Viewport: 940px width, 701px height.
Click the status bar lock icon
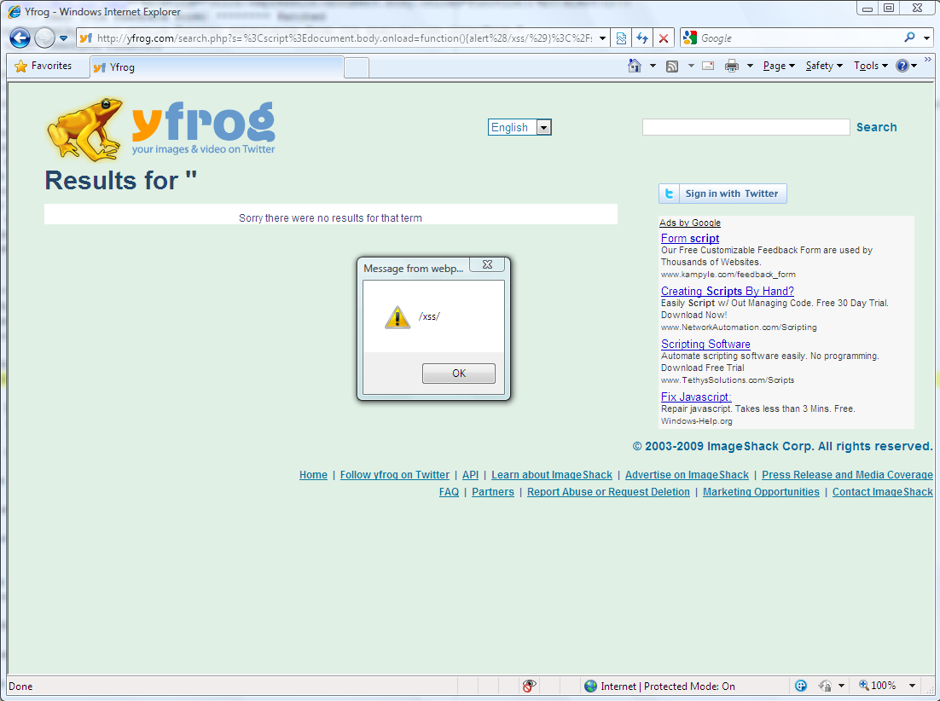pos(826,686)
